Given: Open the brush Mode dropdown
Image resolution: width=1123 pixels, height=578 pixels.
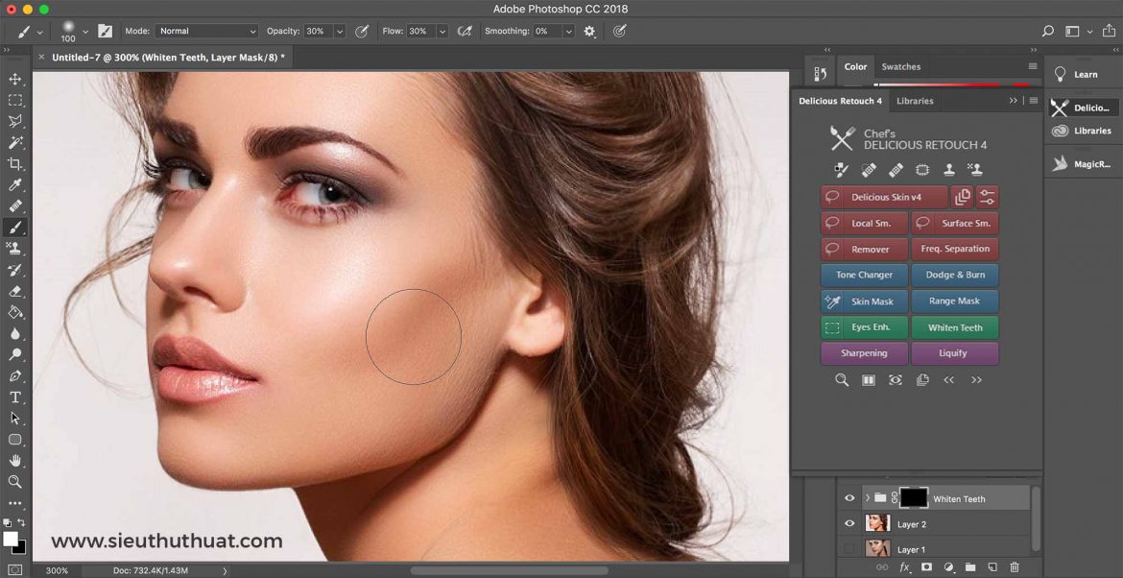Looking at the screenshot, I should (206, 30).
